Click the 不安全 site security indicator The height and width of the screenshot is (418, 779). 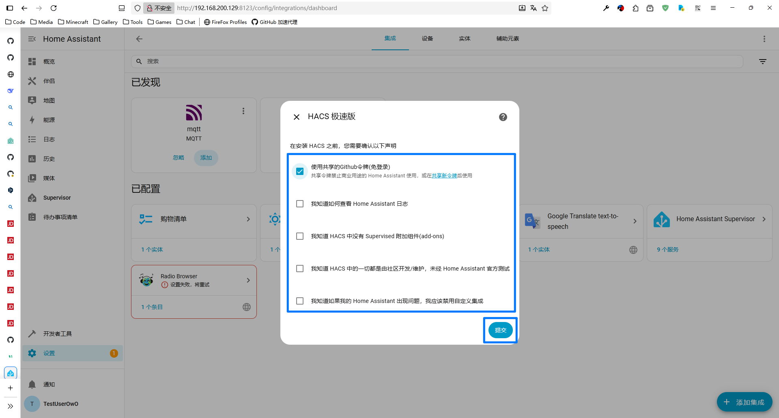(x=159, y=8)
